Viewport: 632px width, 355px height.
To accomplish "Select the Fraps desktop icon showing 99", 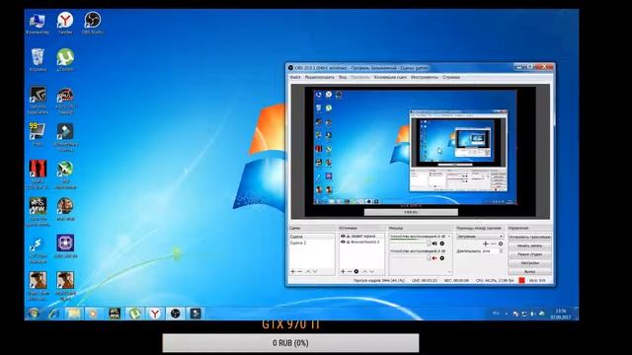I will (x=38, y=134).
